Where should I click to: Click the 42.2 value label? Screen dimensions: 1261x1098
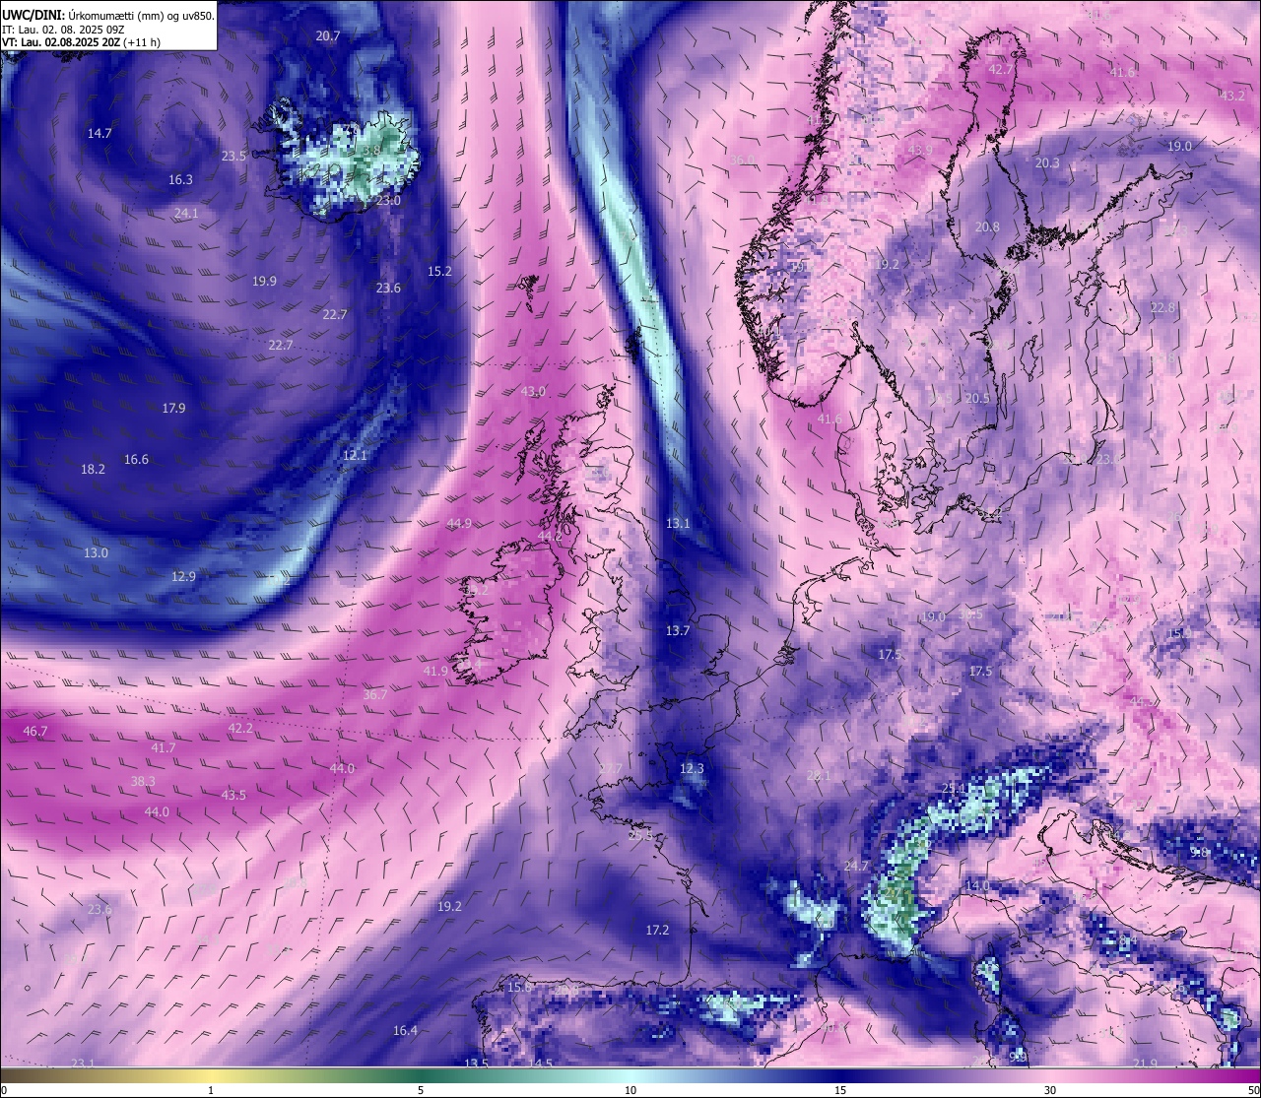240,728
